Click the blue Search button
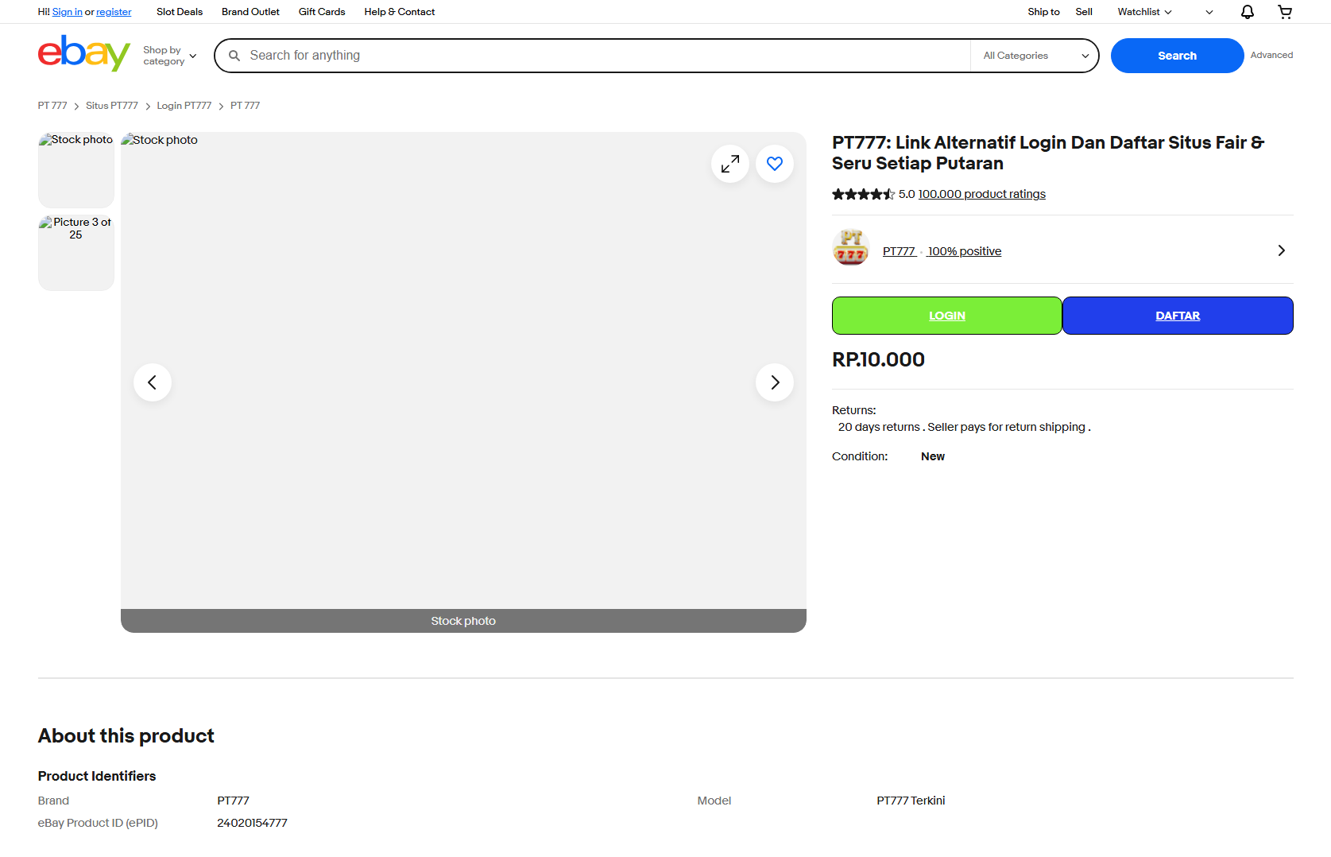Viewport: 1331px width, 857px height. click(x=1177, y=56)
